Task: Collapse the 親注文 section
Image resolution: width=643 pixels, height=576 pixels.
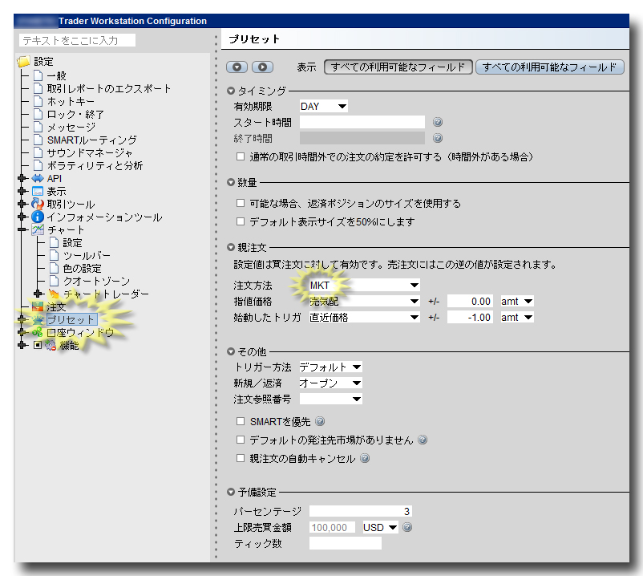Action: 231,247
